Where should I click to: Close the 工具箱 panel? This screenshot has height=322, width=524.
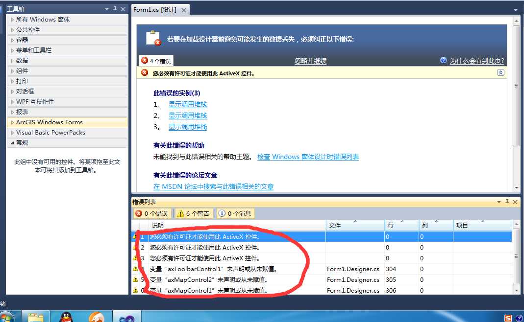pos(123,9)
